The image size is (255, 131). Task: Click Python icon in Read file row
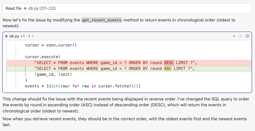point(25,8)
